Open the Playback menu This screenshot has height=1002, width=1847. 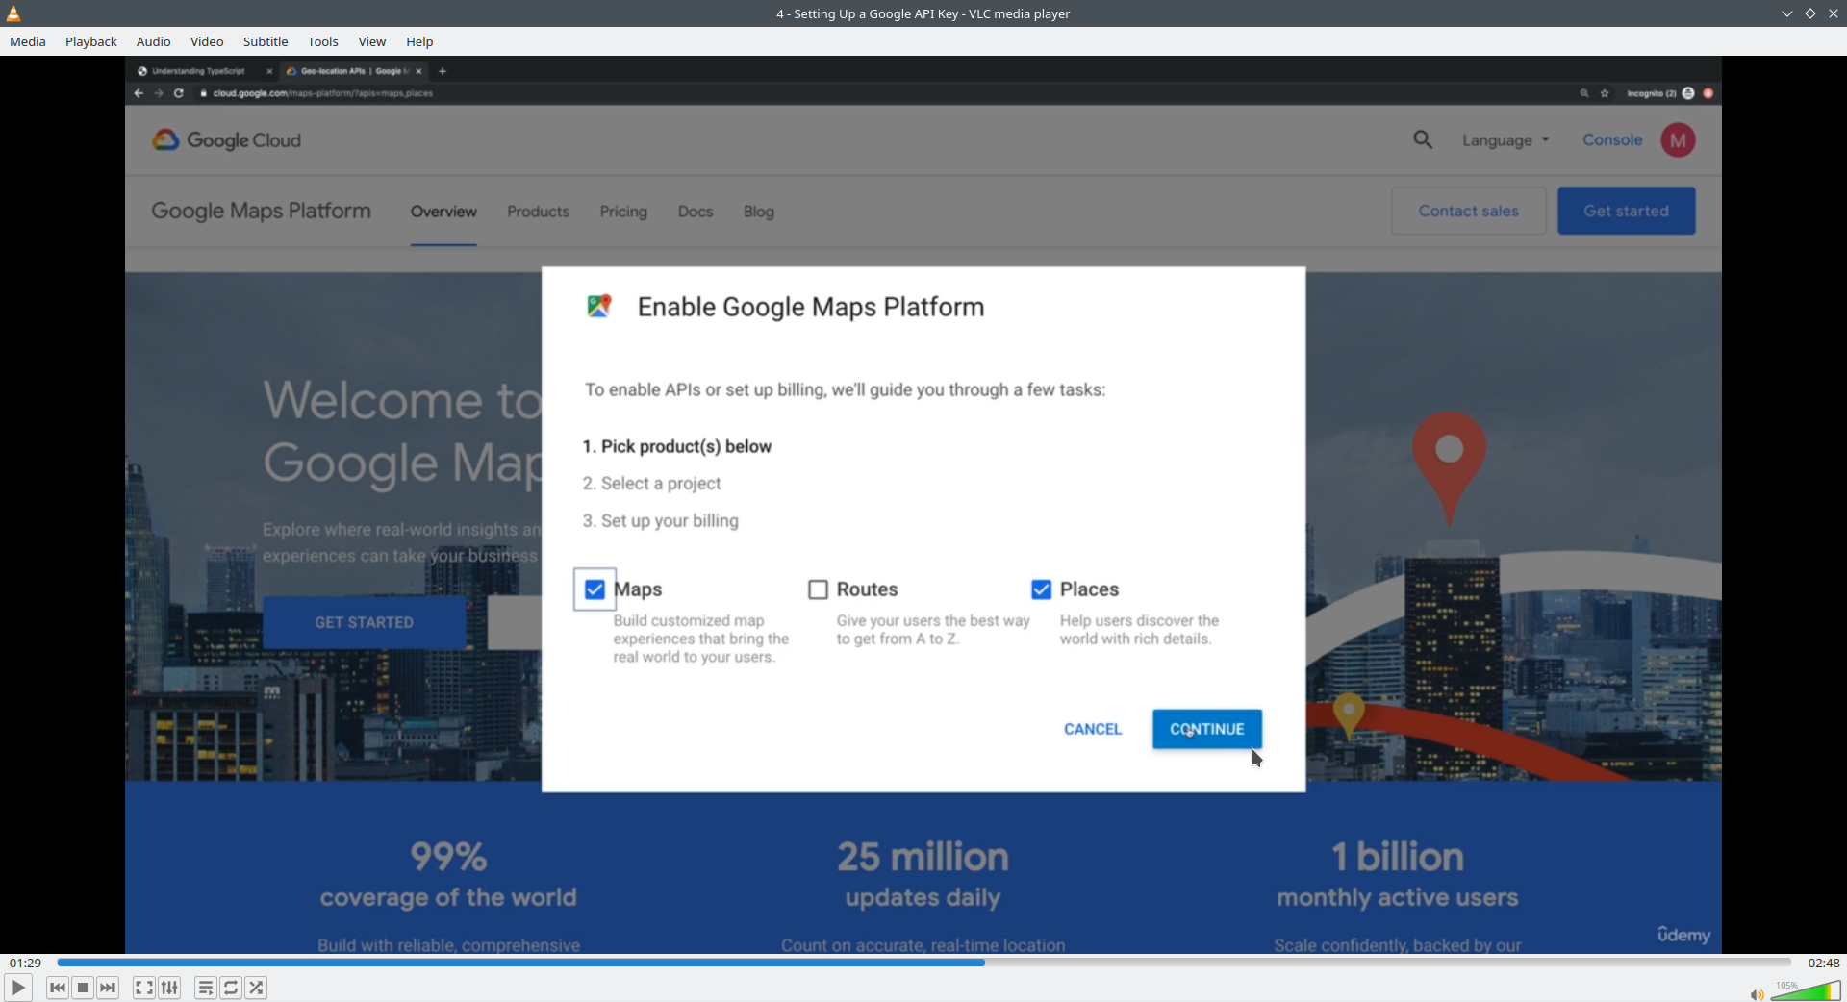(x=91, y=41)
